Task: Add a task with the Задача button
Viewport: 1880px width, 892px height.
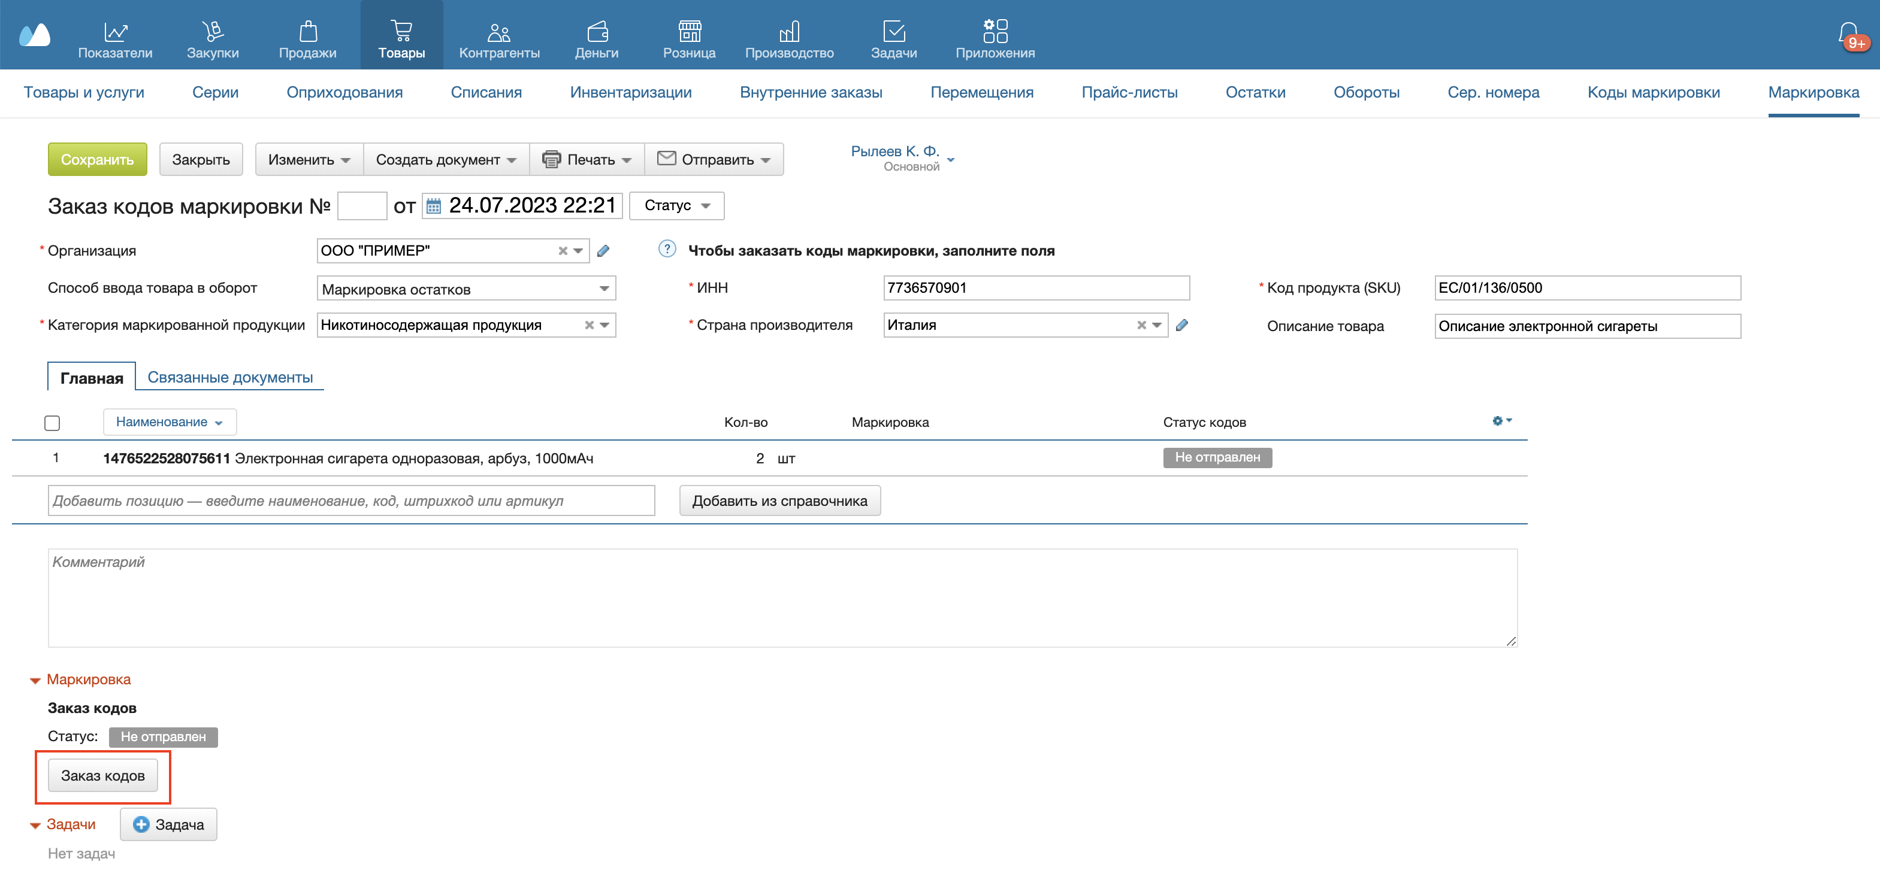Action: pyautogui.click(x=168, y=825)
